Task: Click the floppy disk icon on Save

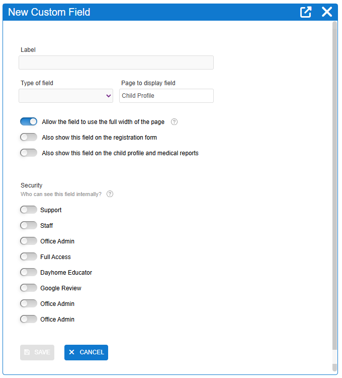Action: click(27, 352)
